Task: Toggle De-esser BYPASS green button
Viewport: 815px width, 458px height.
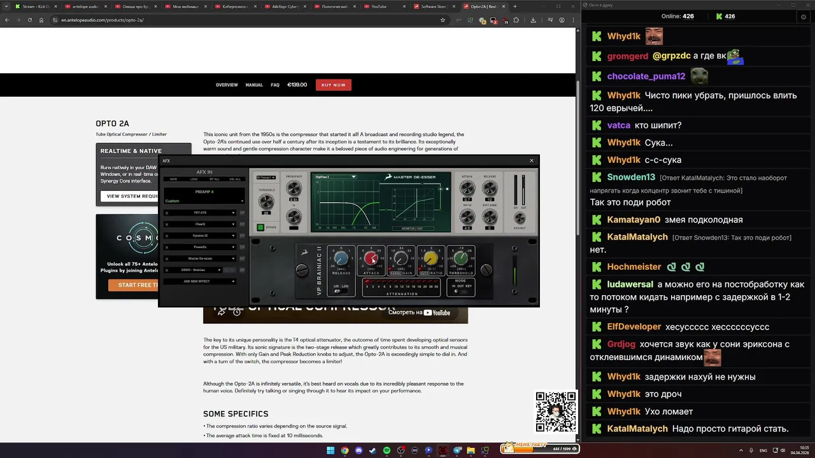Action: pos(260,227)
